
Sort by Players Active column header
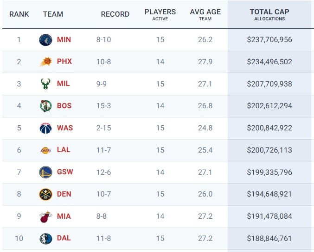click(160, 14)
